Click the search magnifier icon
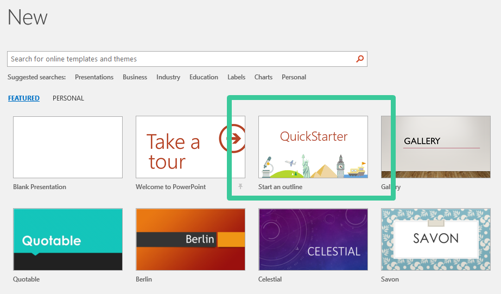 [x=360, y=59]
